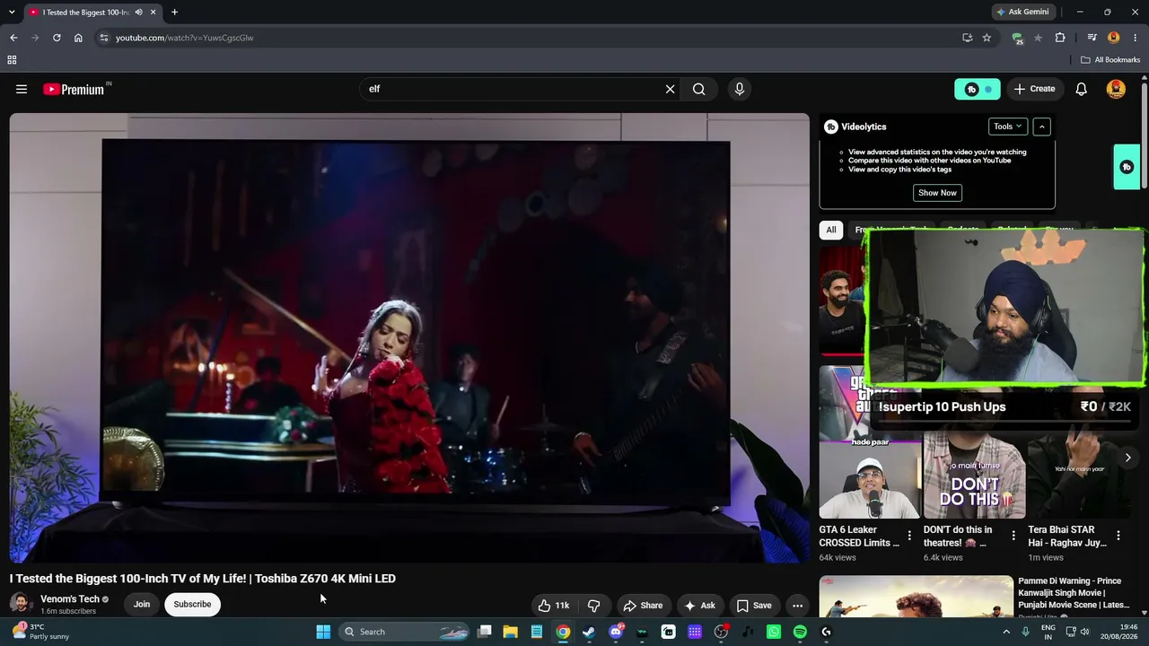Collapse the Videolytics panel
Image resolution: width=1149 pixels, height=646 pixels.
click(x=1041, y=127)
